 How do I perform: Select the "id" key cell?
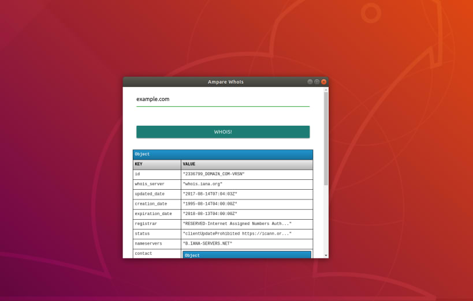coord(157,174)
